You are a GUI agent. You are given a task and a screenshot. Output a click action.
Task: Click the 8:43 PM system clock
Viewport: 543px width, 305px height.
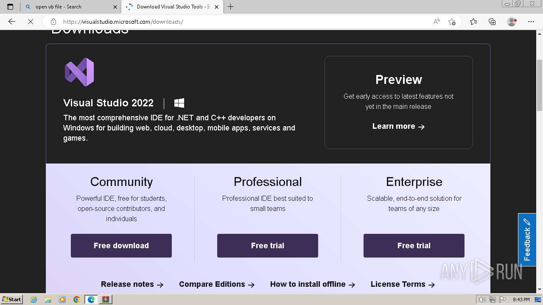(x=521, y=299)
